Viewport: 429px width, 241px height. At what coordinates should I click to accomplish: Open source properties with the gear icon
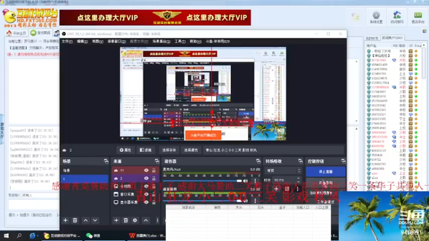pos(135,220)
